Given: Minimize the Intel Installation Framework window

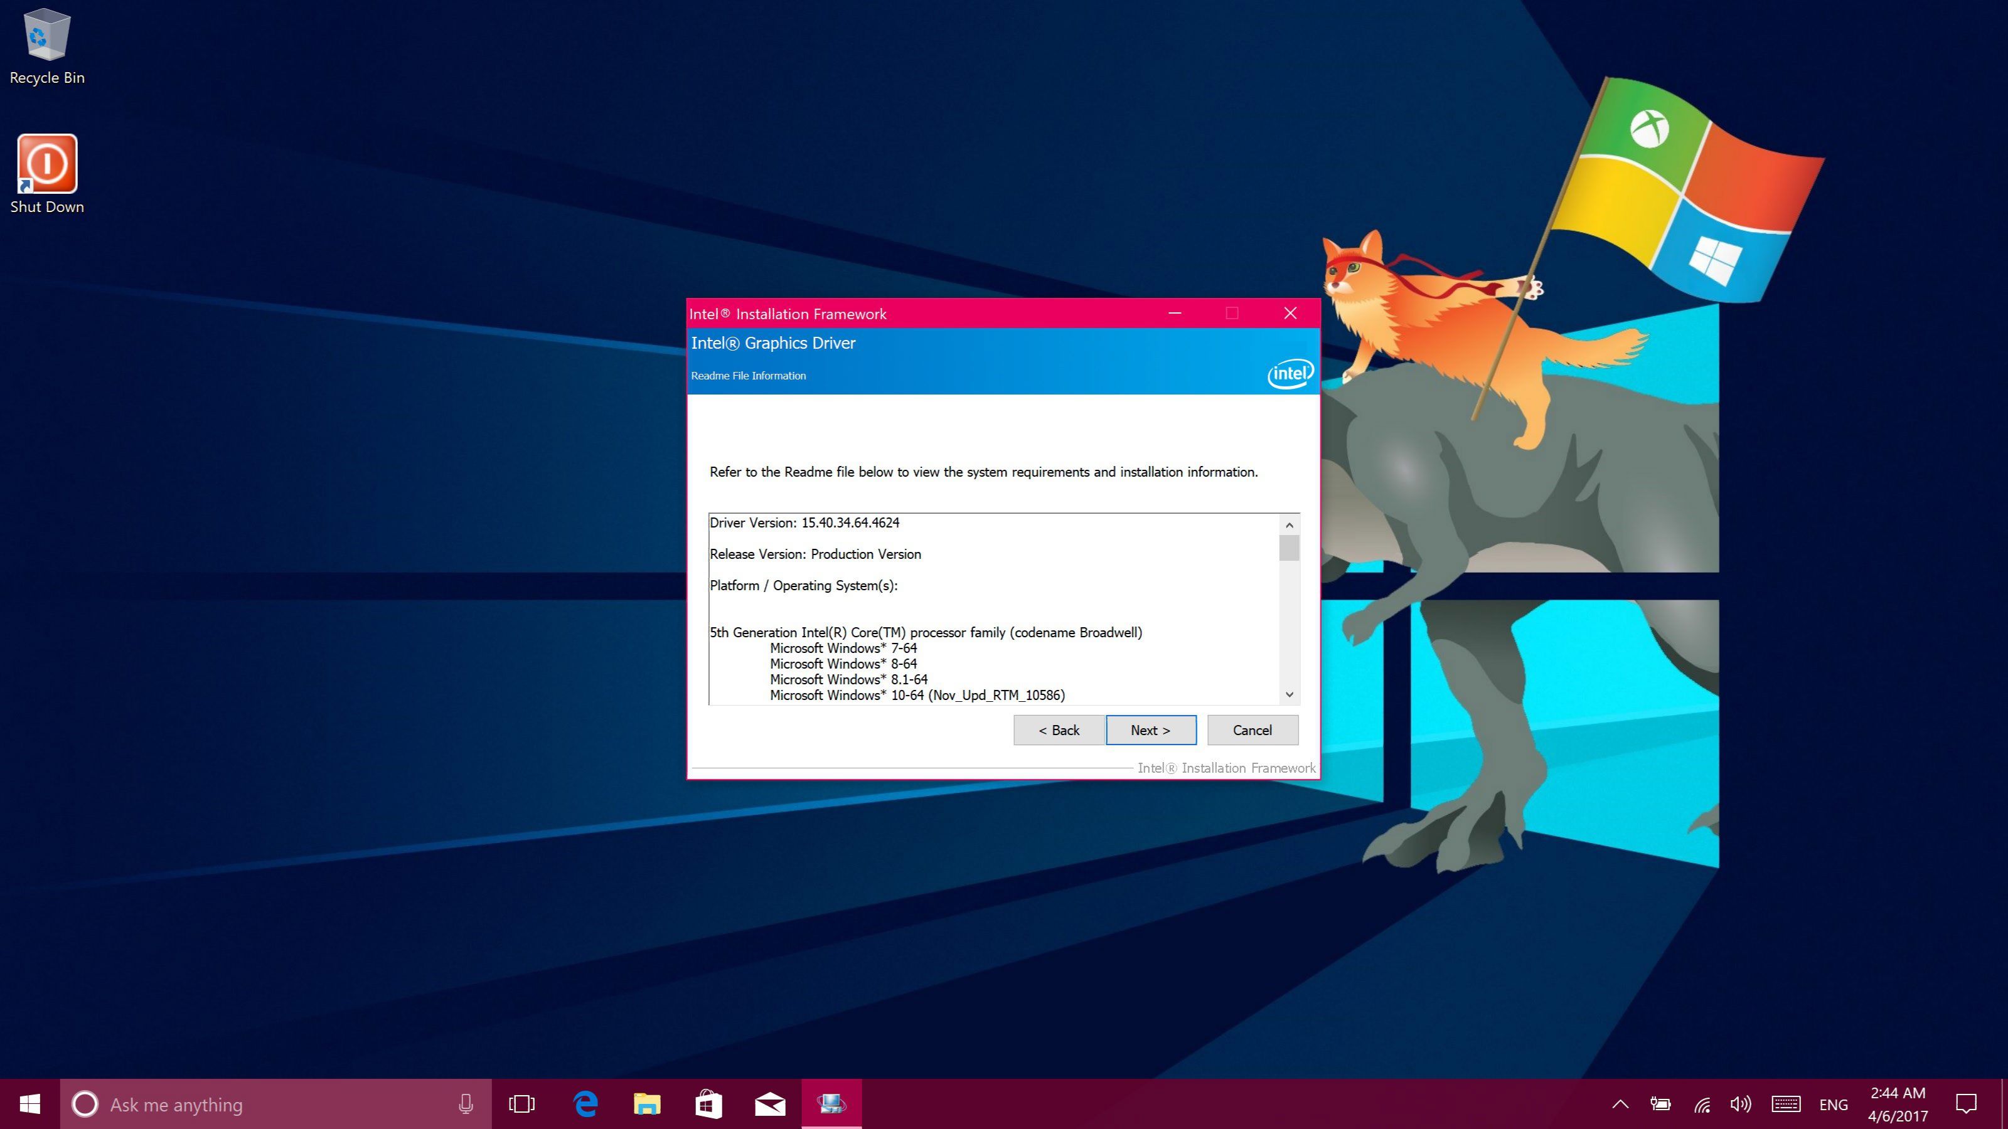Looking at the screenshot, I should click(x=1175, y=313).
